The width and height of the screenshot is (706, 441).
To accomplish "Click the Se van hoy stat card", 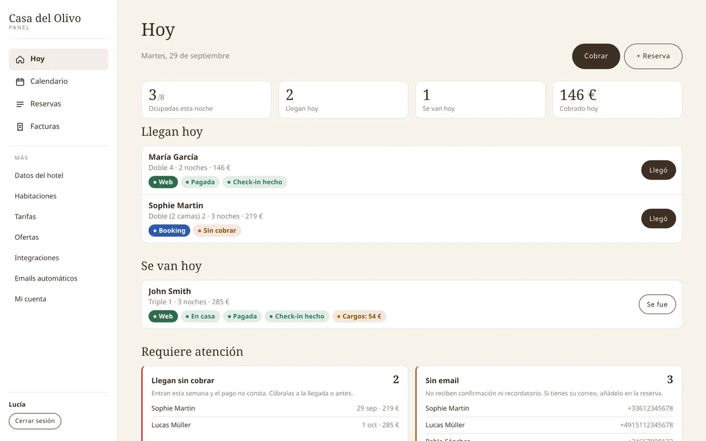I will tap(480, 100).
